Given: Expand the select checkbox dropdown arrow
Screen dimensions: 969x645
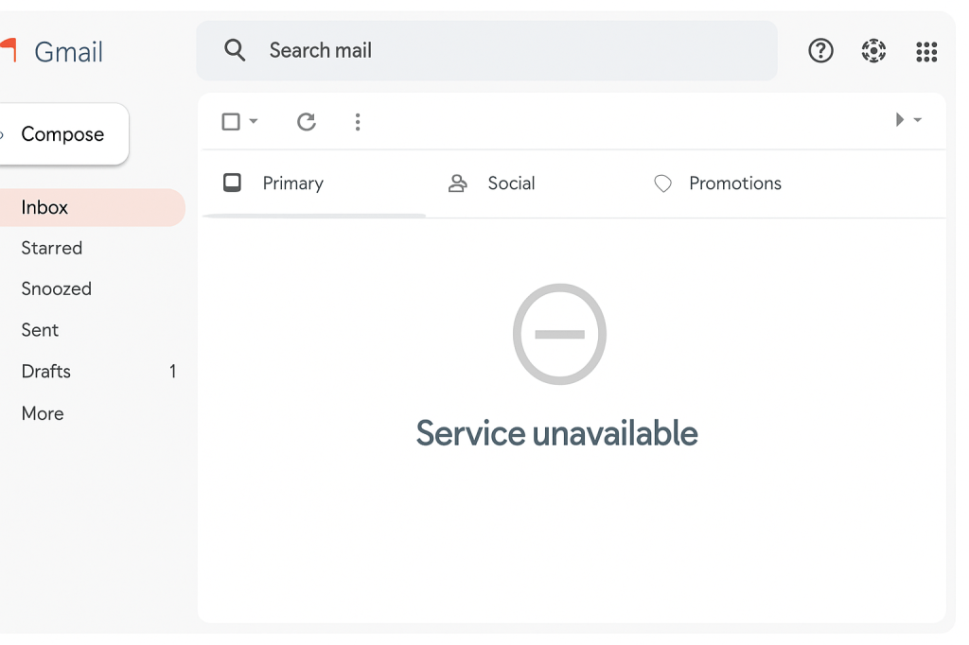Looking at the screenshot, I should tap(254, 121).
